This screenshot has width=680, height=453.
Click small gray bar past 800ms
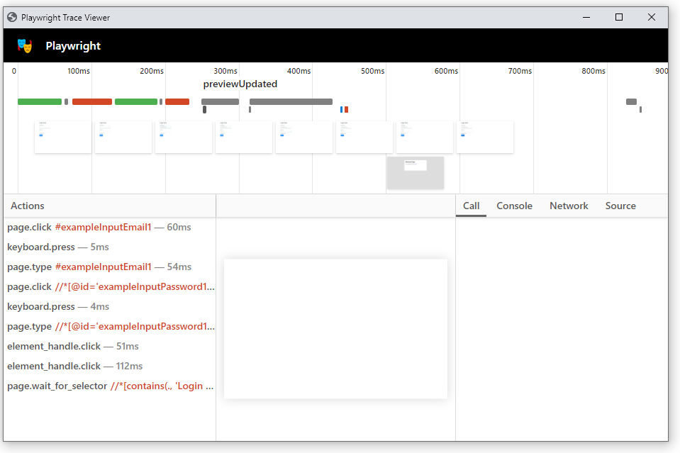click(631, 102)
